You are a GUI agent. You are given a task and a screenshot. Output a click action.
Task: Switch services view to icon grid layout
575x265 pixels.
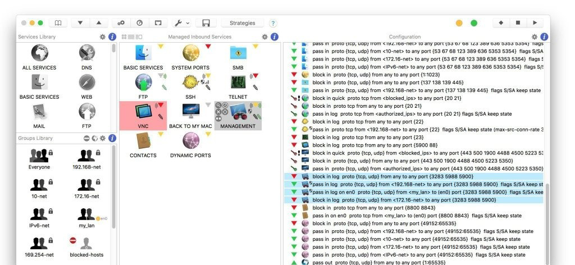(x=124, y=37)
